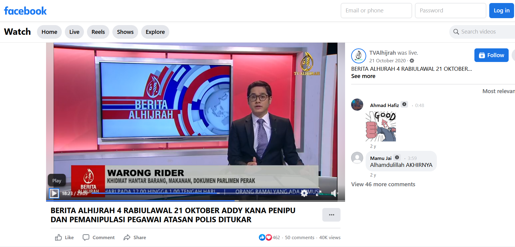Expand the description with See more
The width and height of the screenshot is (515, 247).
[363, 76]
